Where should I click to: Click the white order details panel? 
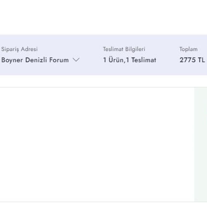click(x=97, y=144)
